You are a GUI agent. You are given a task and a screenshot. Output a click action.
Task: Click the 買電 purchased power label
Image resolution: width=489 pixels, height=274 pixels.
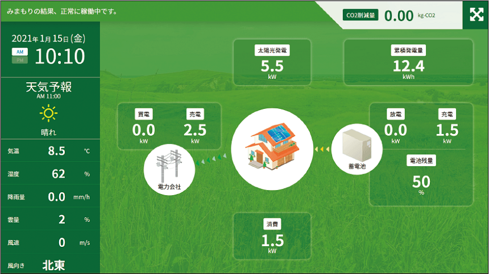(x=143, y=114)
